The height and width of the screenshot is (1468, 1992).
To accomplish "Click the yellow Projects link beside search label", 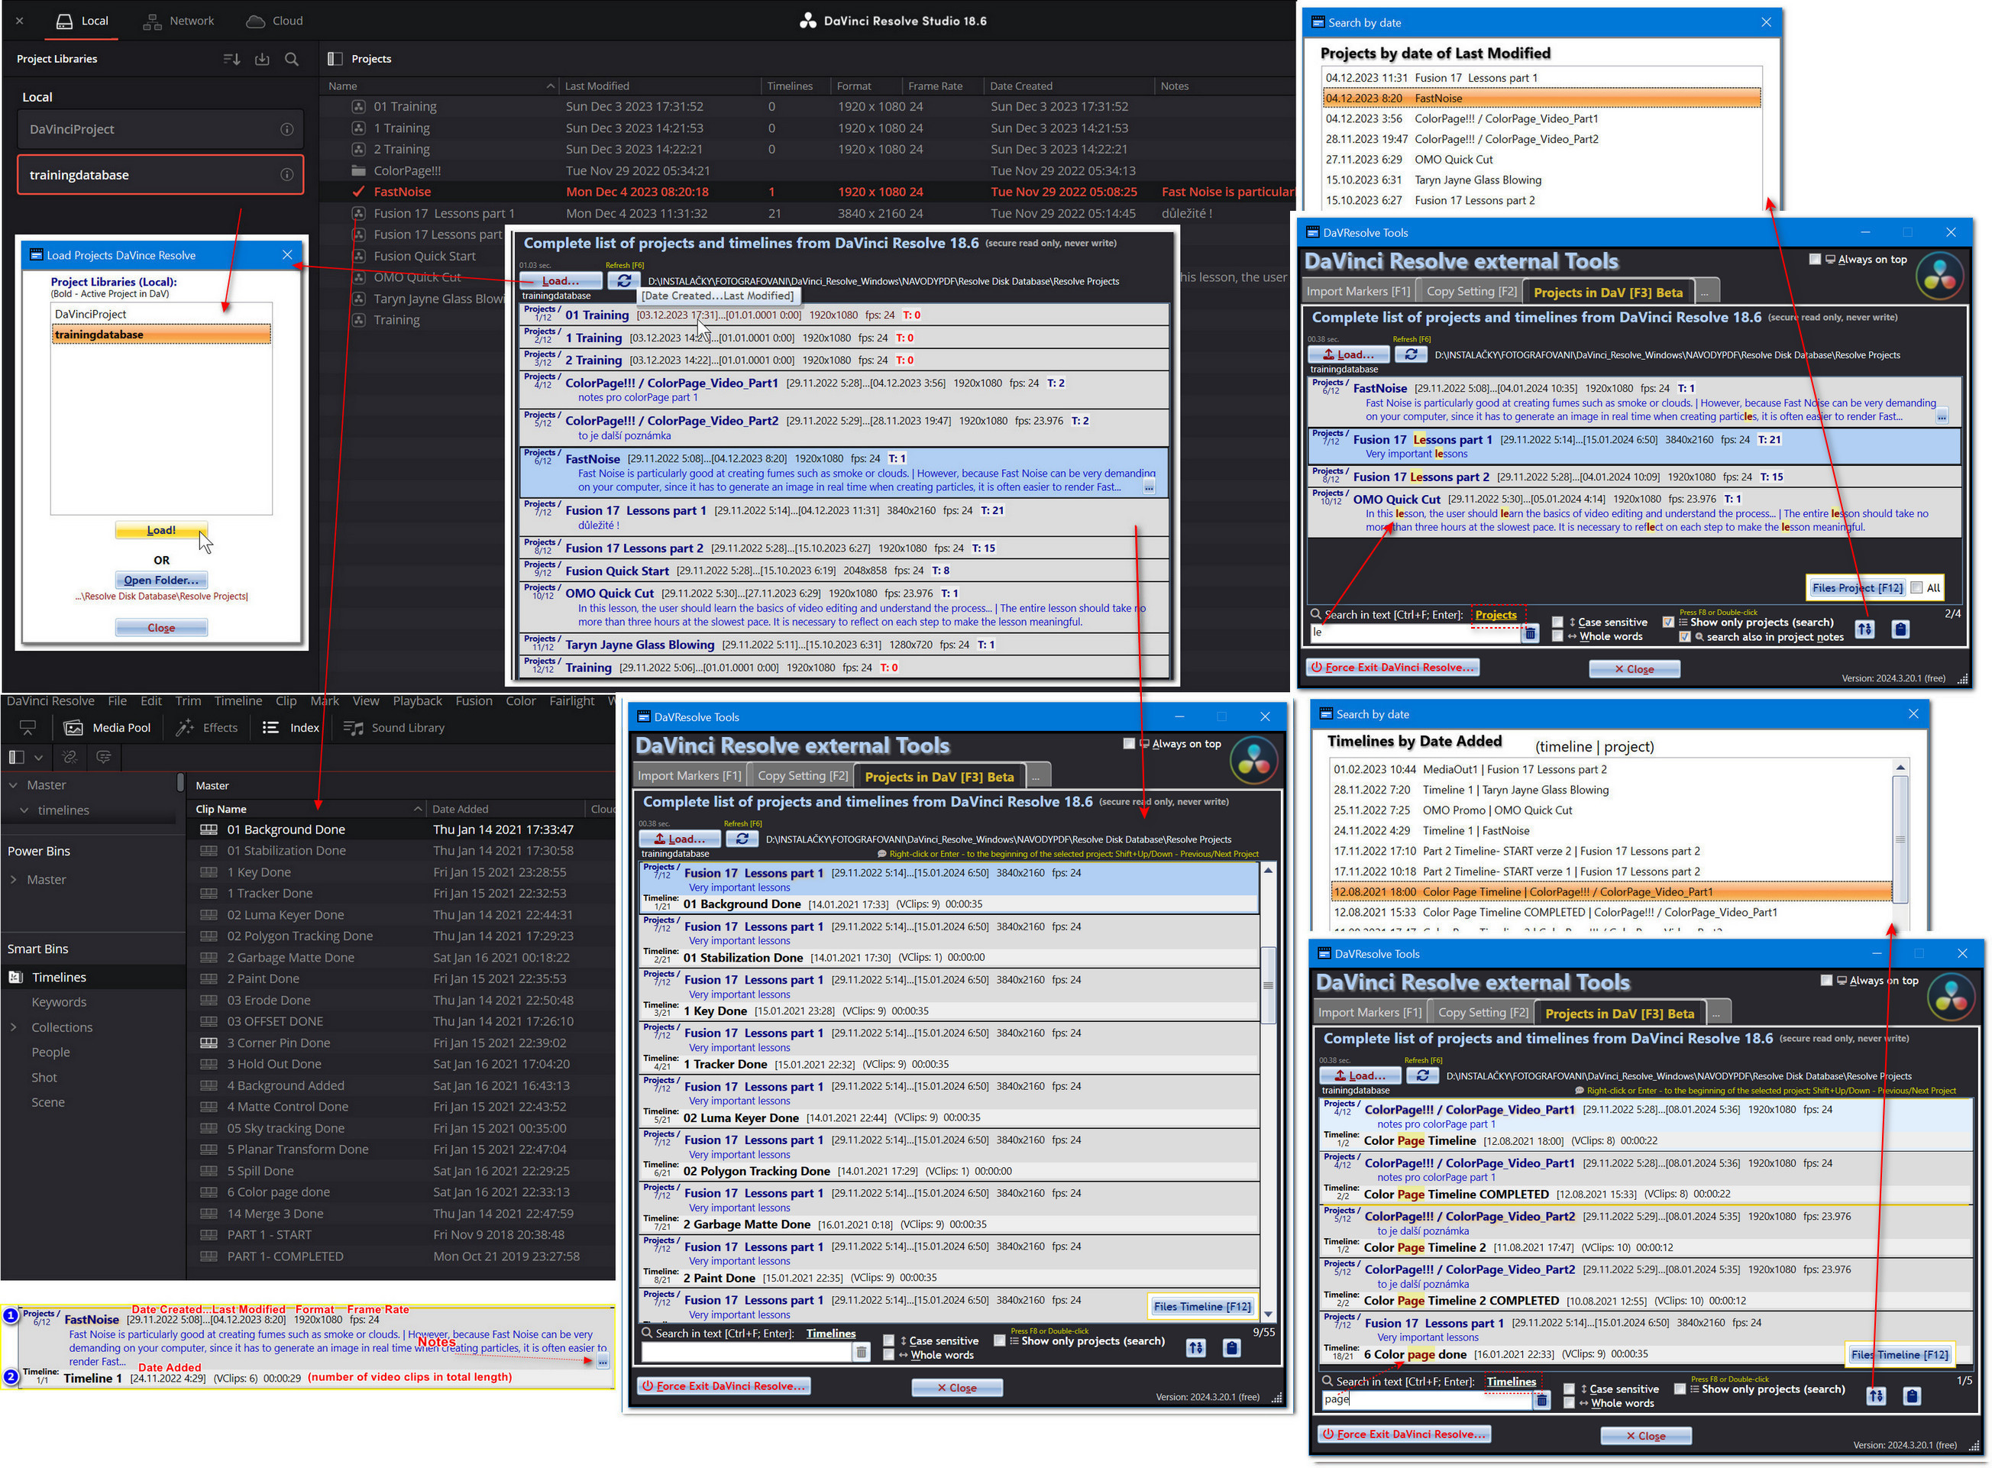I will 1496,615.
